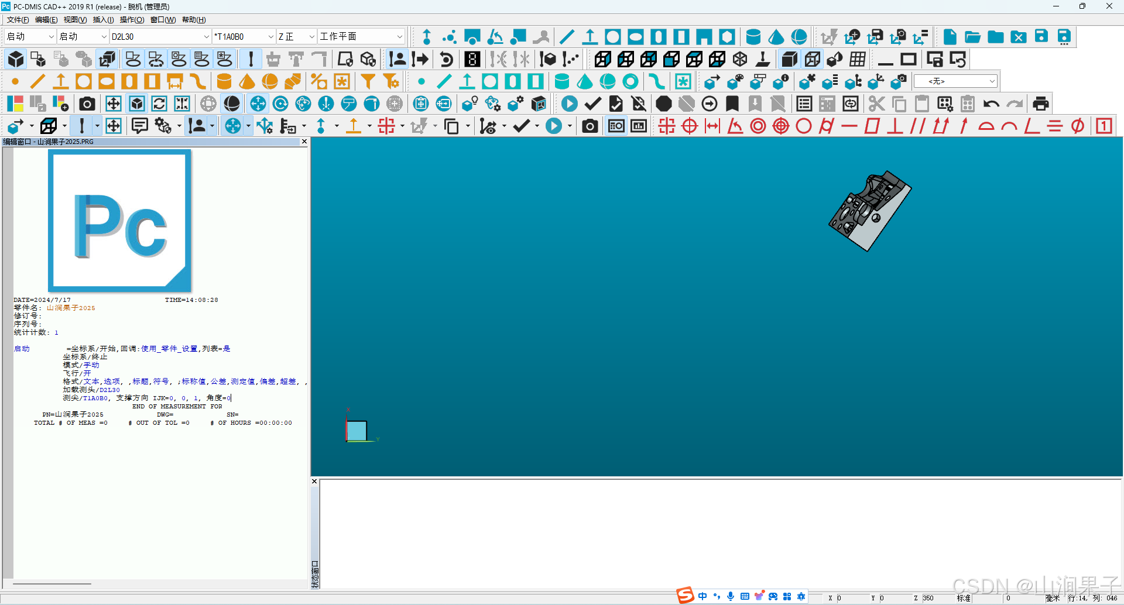Click the orange measured cone icon

pos(247,81)
